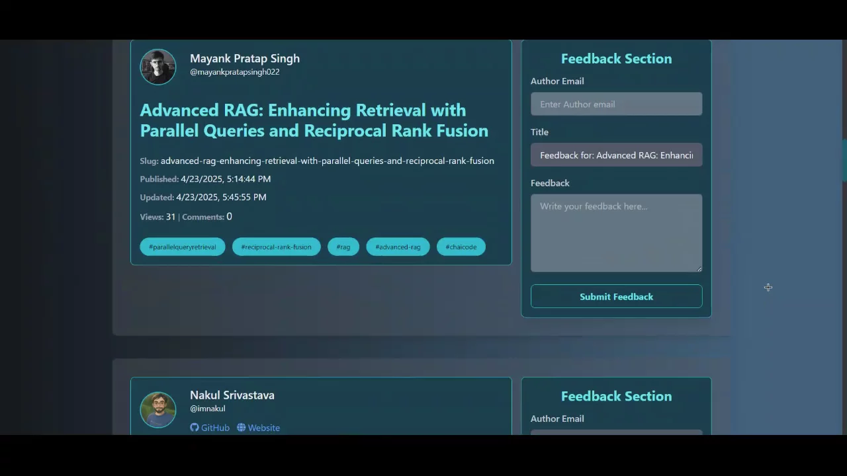
Task: Open Mayank Pratap Singh's profile avatar
Action: (158, 67)
